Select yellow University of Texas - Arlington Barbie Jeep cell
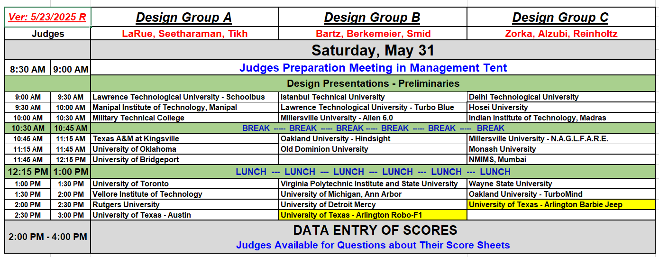Viewport: 659px width, 257px height. (561, 204)
